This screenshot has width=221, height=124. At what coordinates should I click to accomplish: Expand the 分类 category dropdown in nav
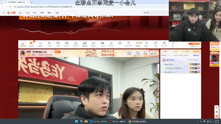tap(35, 13)
